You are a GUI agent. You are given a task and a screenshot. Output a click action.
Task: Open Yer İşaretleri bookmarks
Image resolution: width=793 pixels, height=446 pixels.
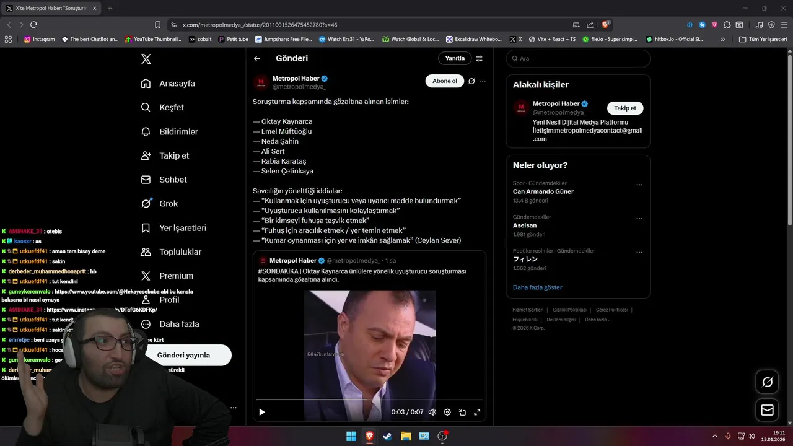(173, 227)
